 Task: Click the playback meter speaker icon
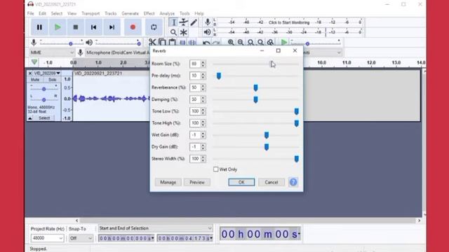point(208,32)
